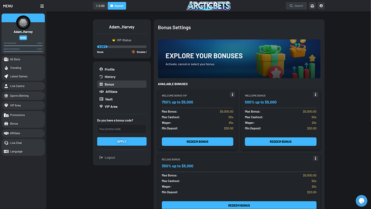Click the Sports Betting ball icon

(6, 96)
